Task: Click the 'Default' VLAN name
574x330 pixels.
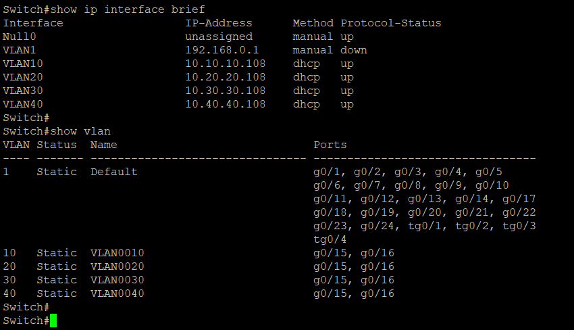Action: [x=114, y=172]
